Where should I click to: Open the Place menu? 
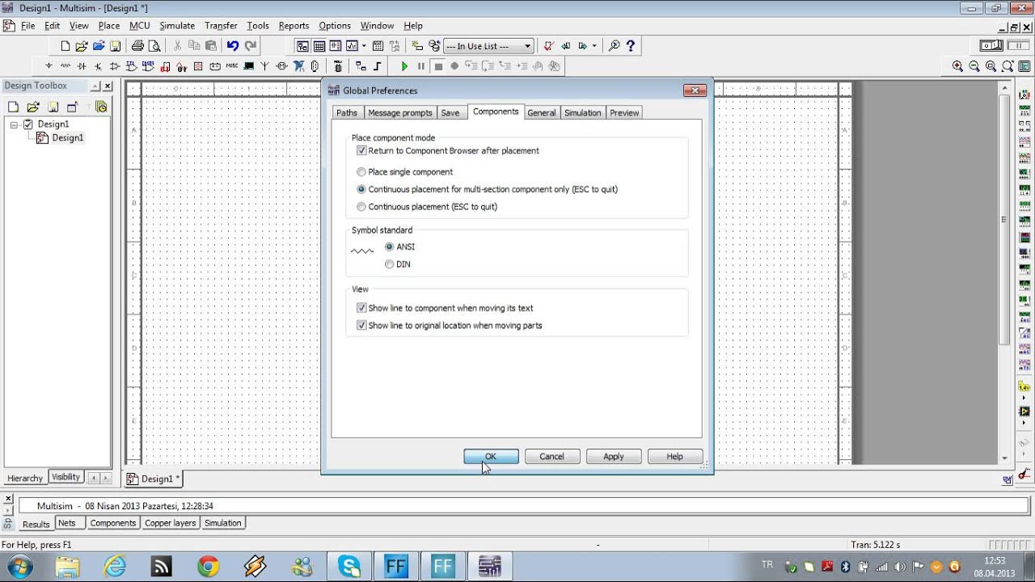point(109,26)
